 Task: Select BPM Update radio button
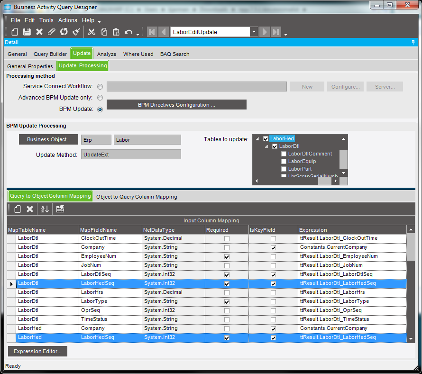100,109
